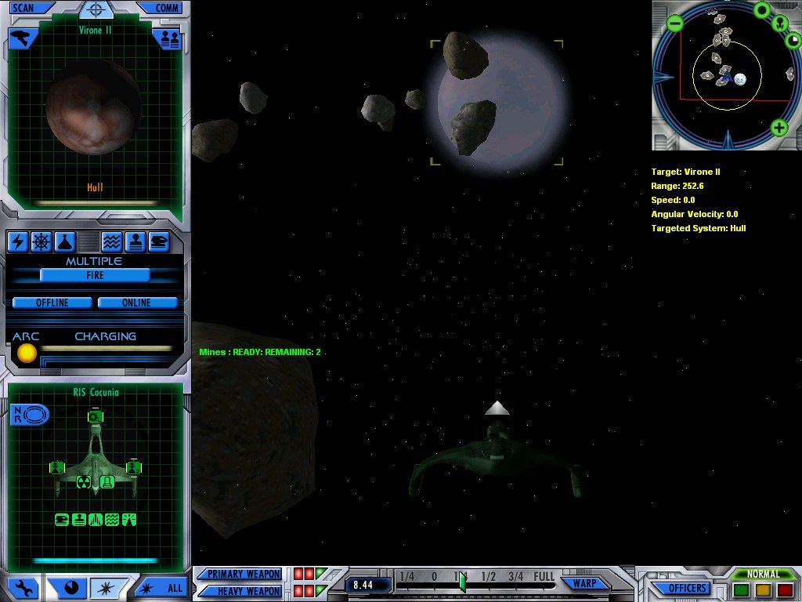Viewport: 802px width, 602px height.
Task: Open the Shields panel waves icon
Action: click(111, 242)
